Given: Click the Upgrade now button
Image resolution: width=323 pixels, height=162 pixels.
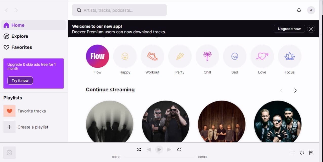Looking at the screenshot, I should tap(289, 29).
